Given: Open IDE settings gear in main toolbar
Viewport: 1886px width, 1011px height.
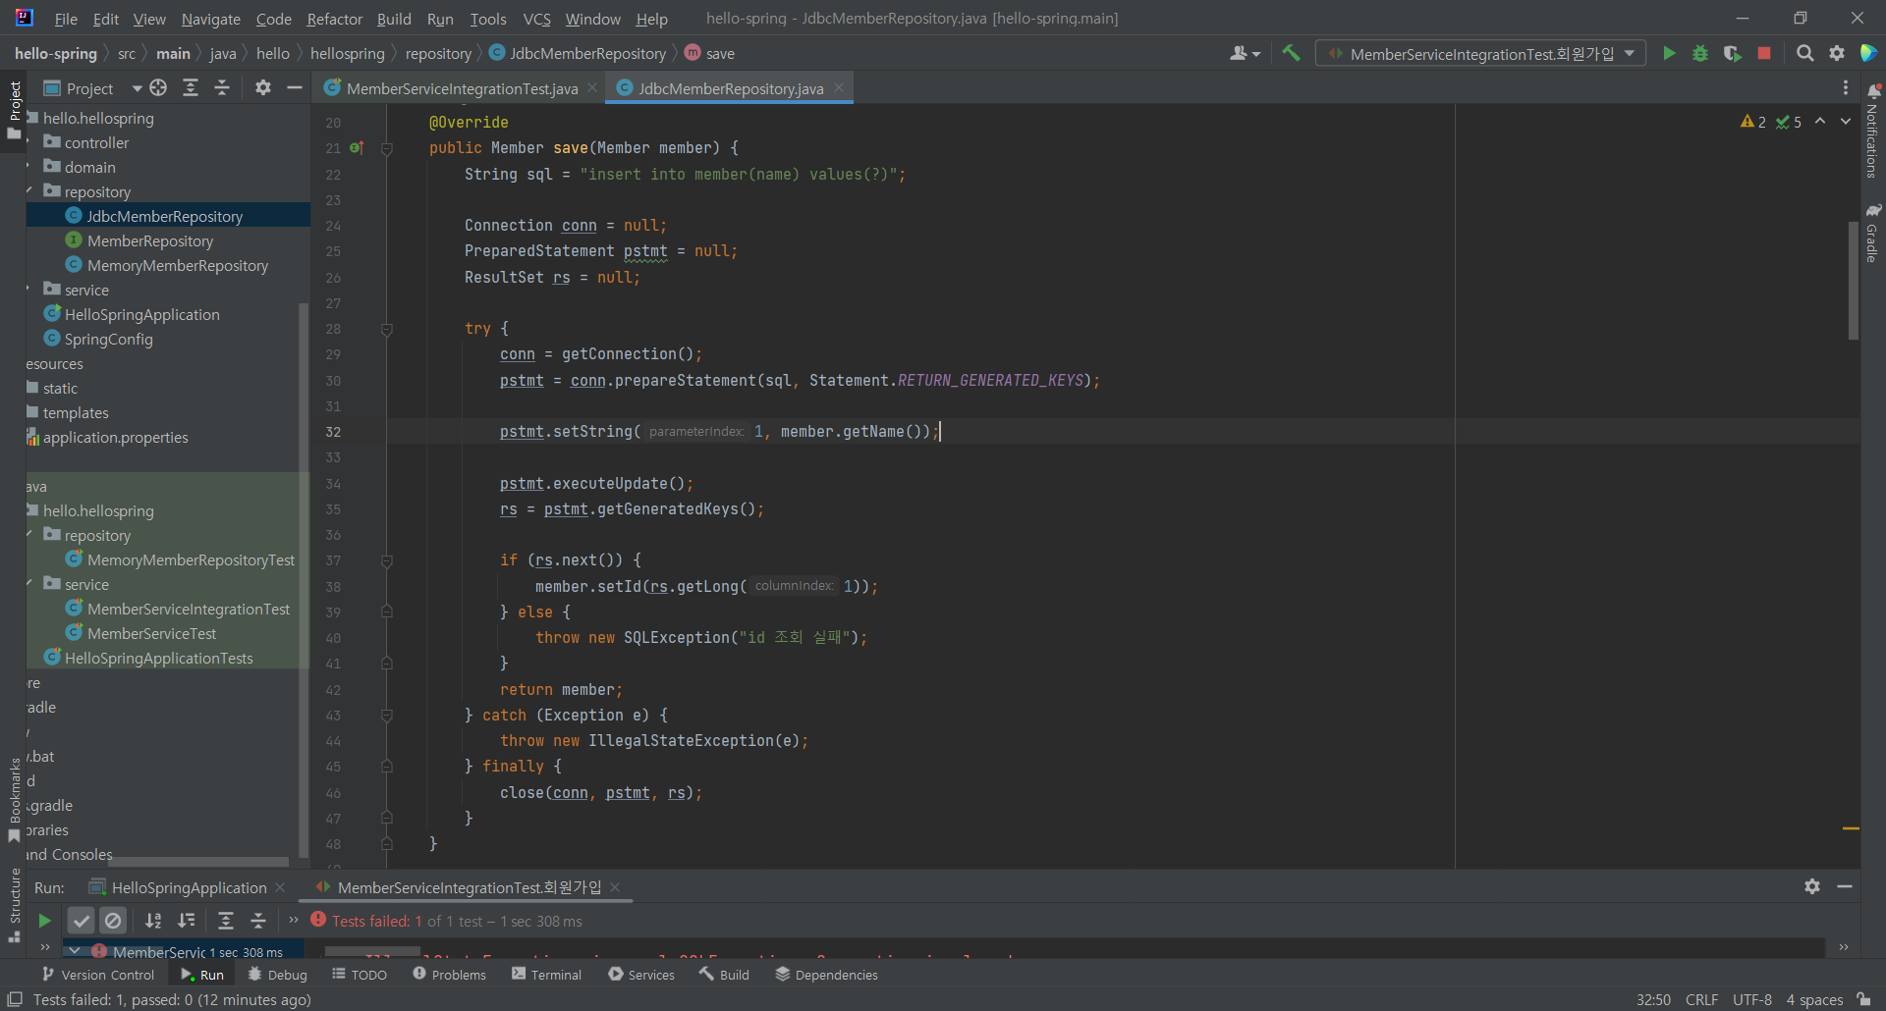Looking at the screenshot, I should pos(1837,53).
